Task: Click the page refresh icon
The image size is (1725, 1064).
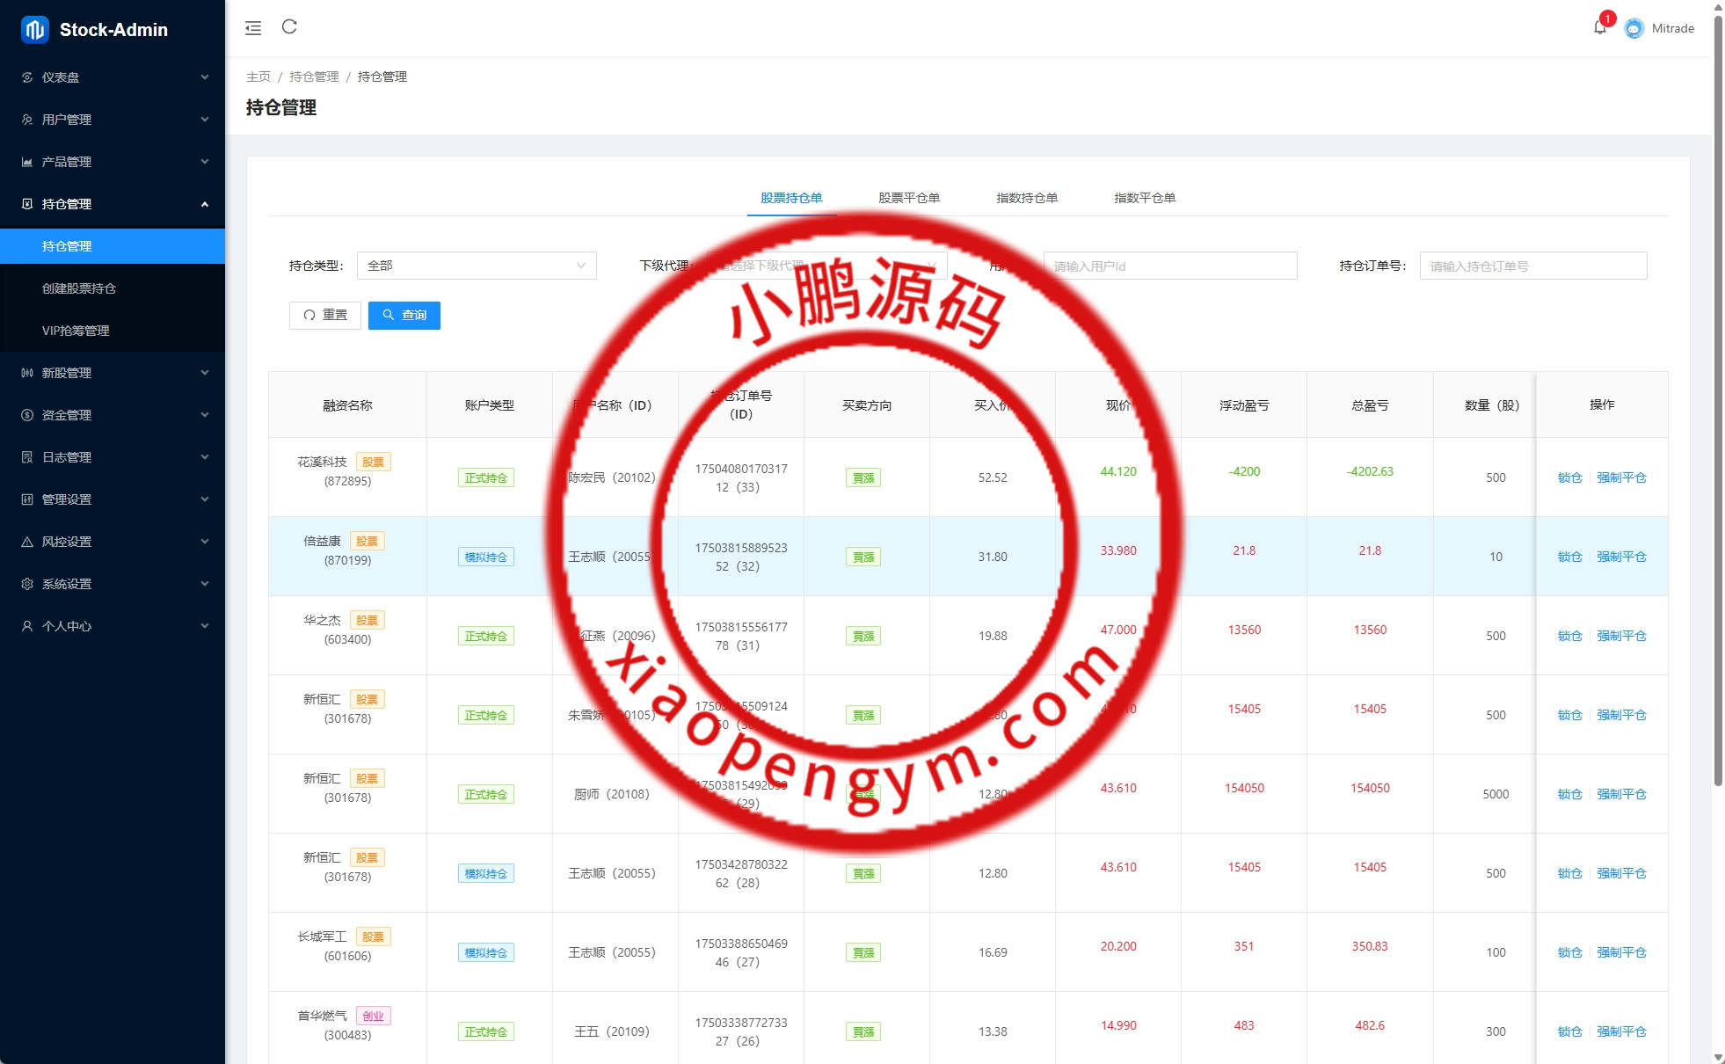Action: click(x=289, y=27)
